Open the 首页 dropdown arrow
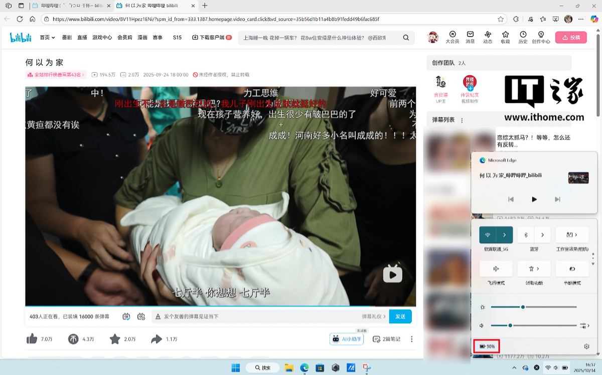The width and height of the screenshot is (602, 375). pos(53,38)
